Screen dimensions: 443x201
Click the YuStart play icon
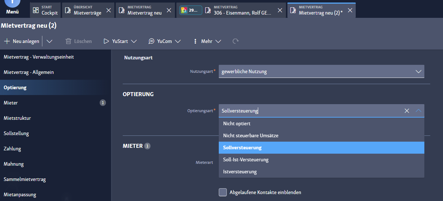(106, 42)
